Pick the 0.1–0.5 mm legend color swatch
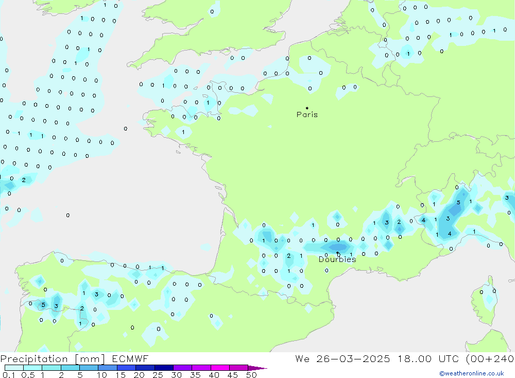The width and height of the screenshot is (515, 378). pyautogui.click(x=14, y=368)
